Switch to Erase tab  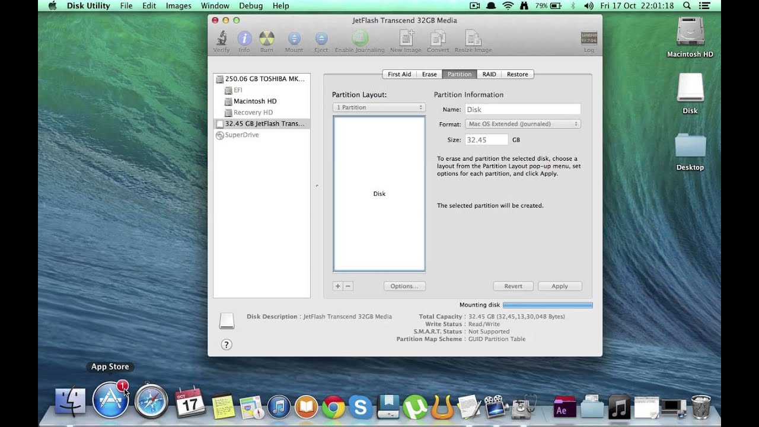coord(429,74)
